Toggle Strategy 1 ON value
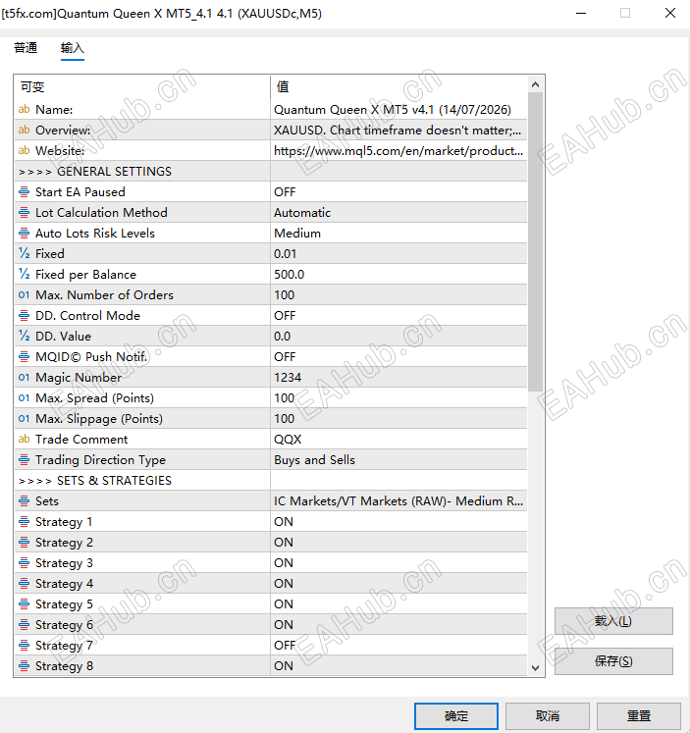This screenshot has width=690, height=733. (x=398, y=522)
